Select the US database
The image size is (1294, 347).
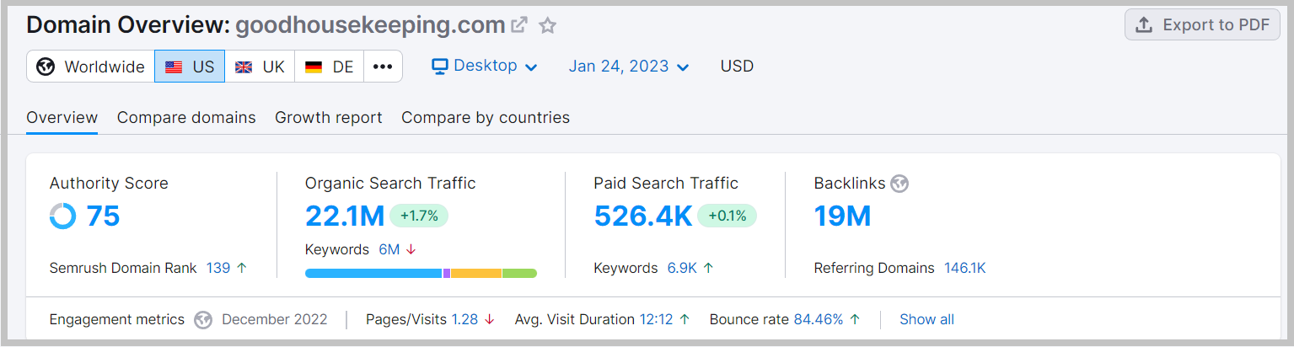pyautogui.click(x=190, y=67)
